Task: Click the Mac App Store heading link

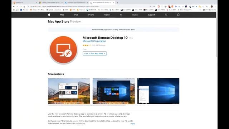Action: pos(58,21)
